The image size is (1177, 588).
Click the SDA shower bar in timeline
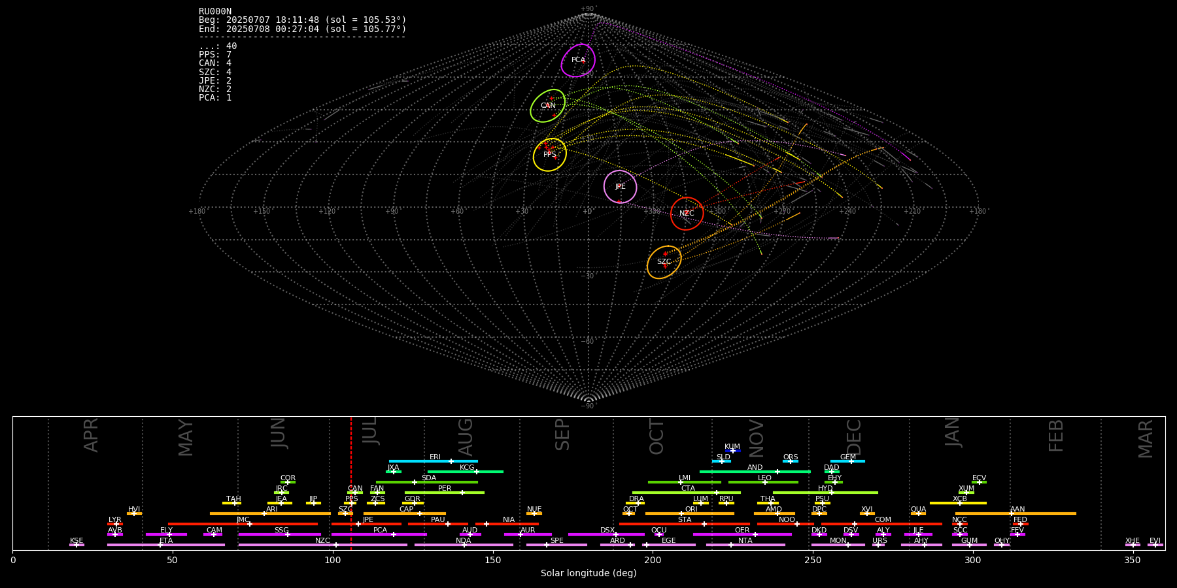[427, 482]
